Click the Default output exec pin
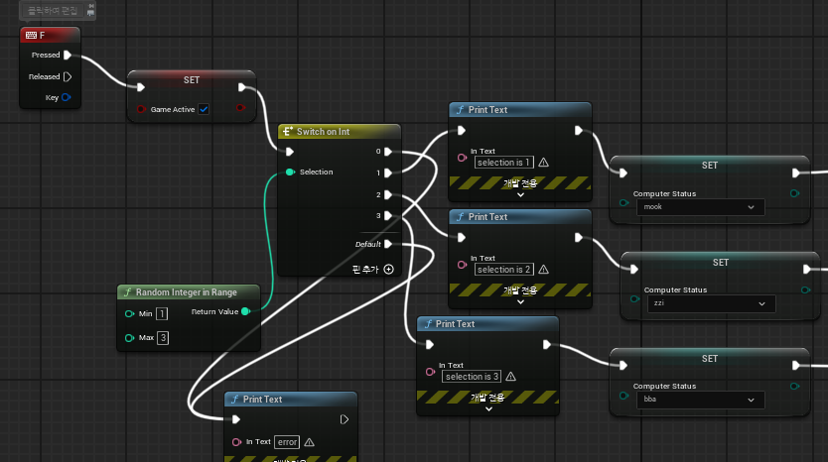This screenshot has height=462, width=828. pyautogui.click(x=388, y=244)
